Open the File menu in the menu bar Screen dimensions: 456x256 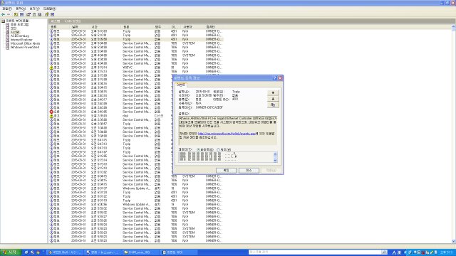pyautogui.click(x=7, y=9)
